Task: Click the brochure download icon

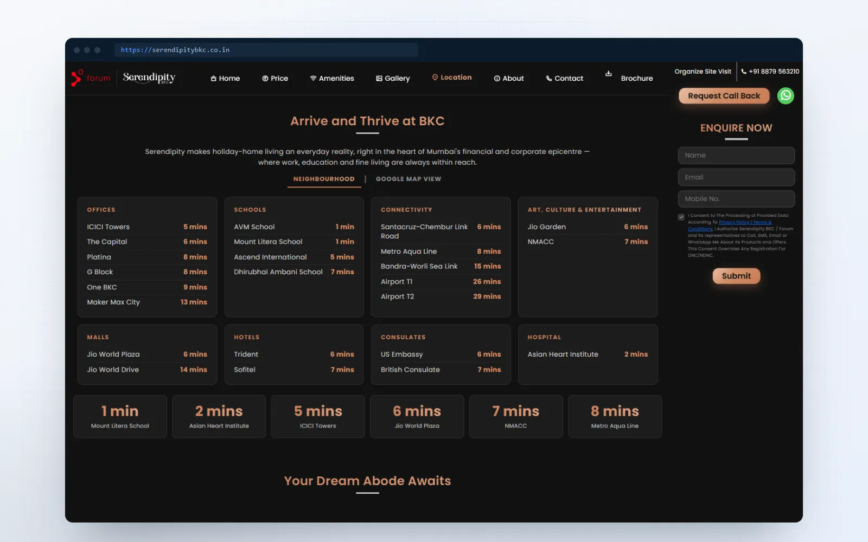Action: click(609, 74)
